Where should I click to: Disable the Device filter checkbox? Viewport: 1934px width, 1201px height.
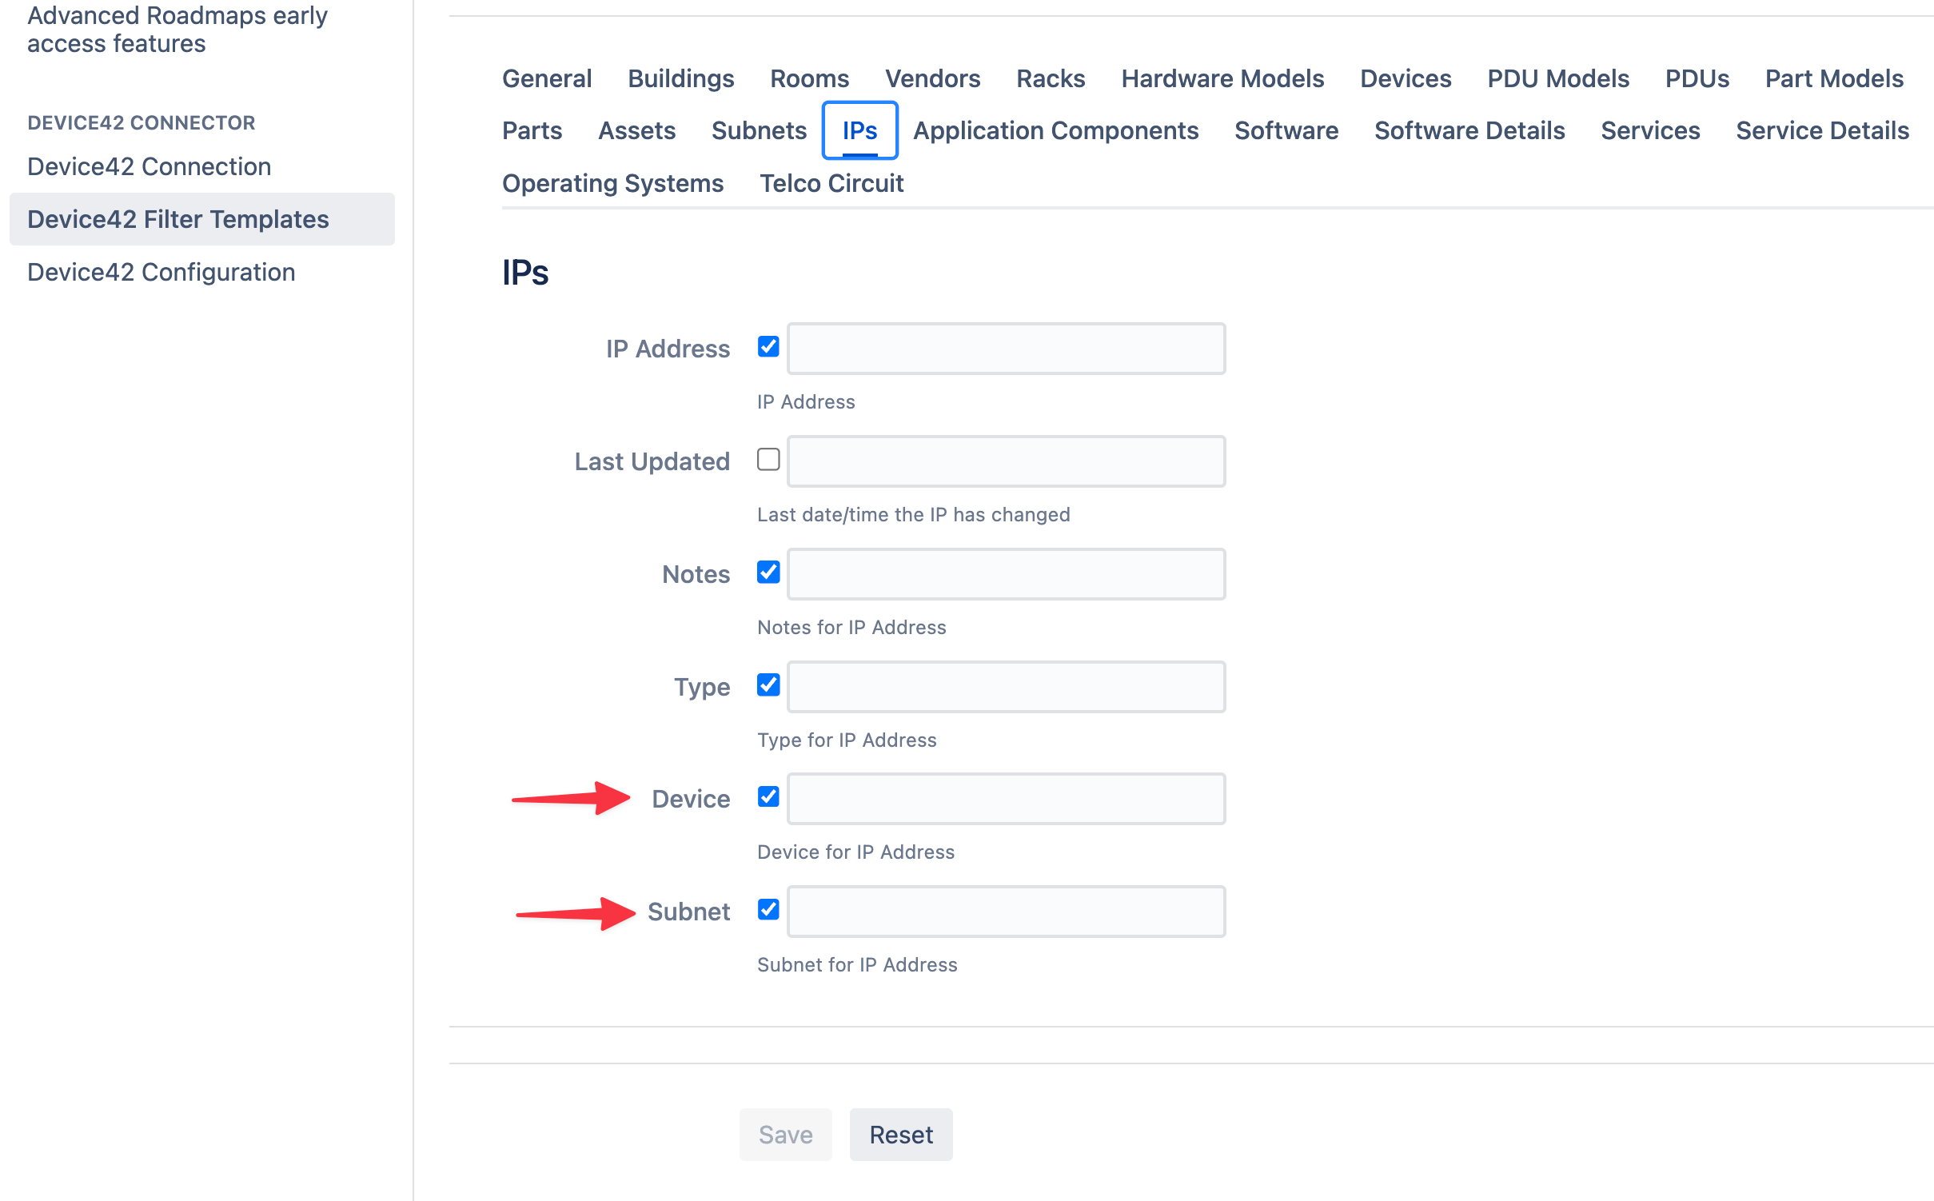(x=768, y=797)
